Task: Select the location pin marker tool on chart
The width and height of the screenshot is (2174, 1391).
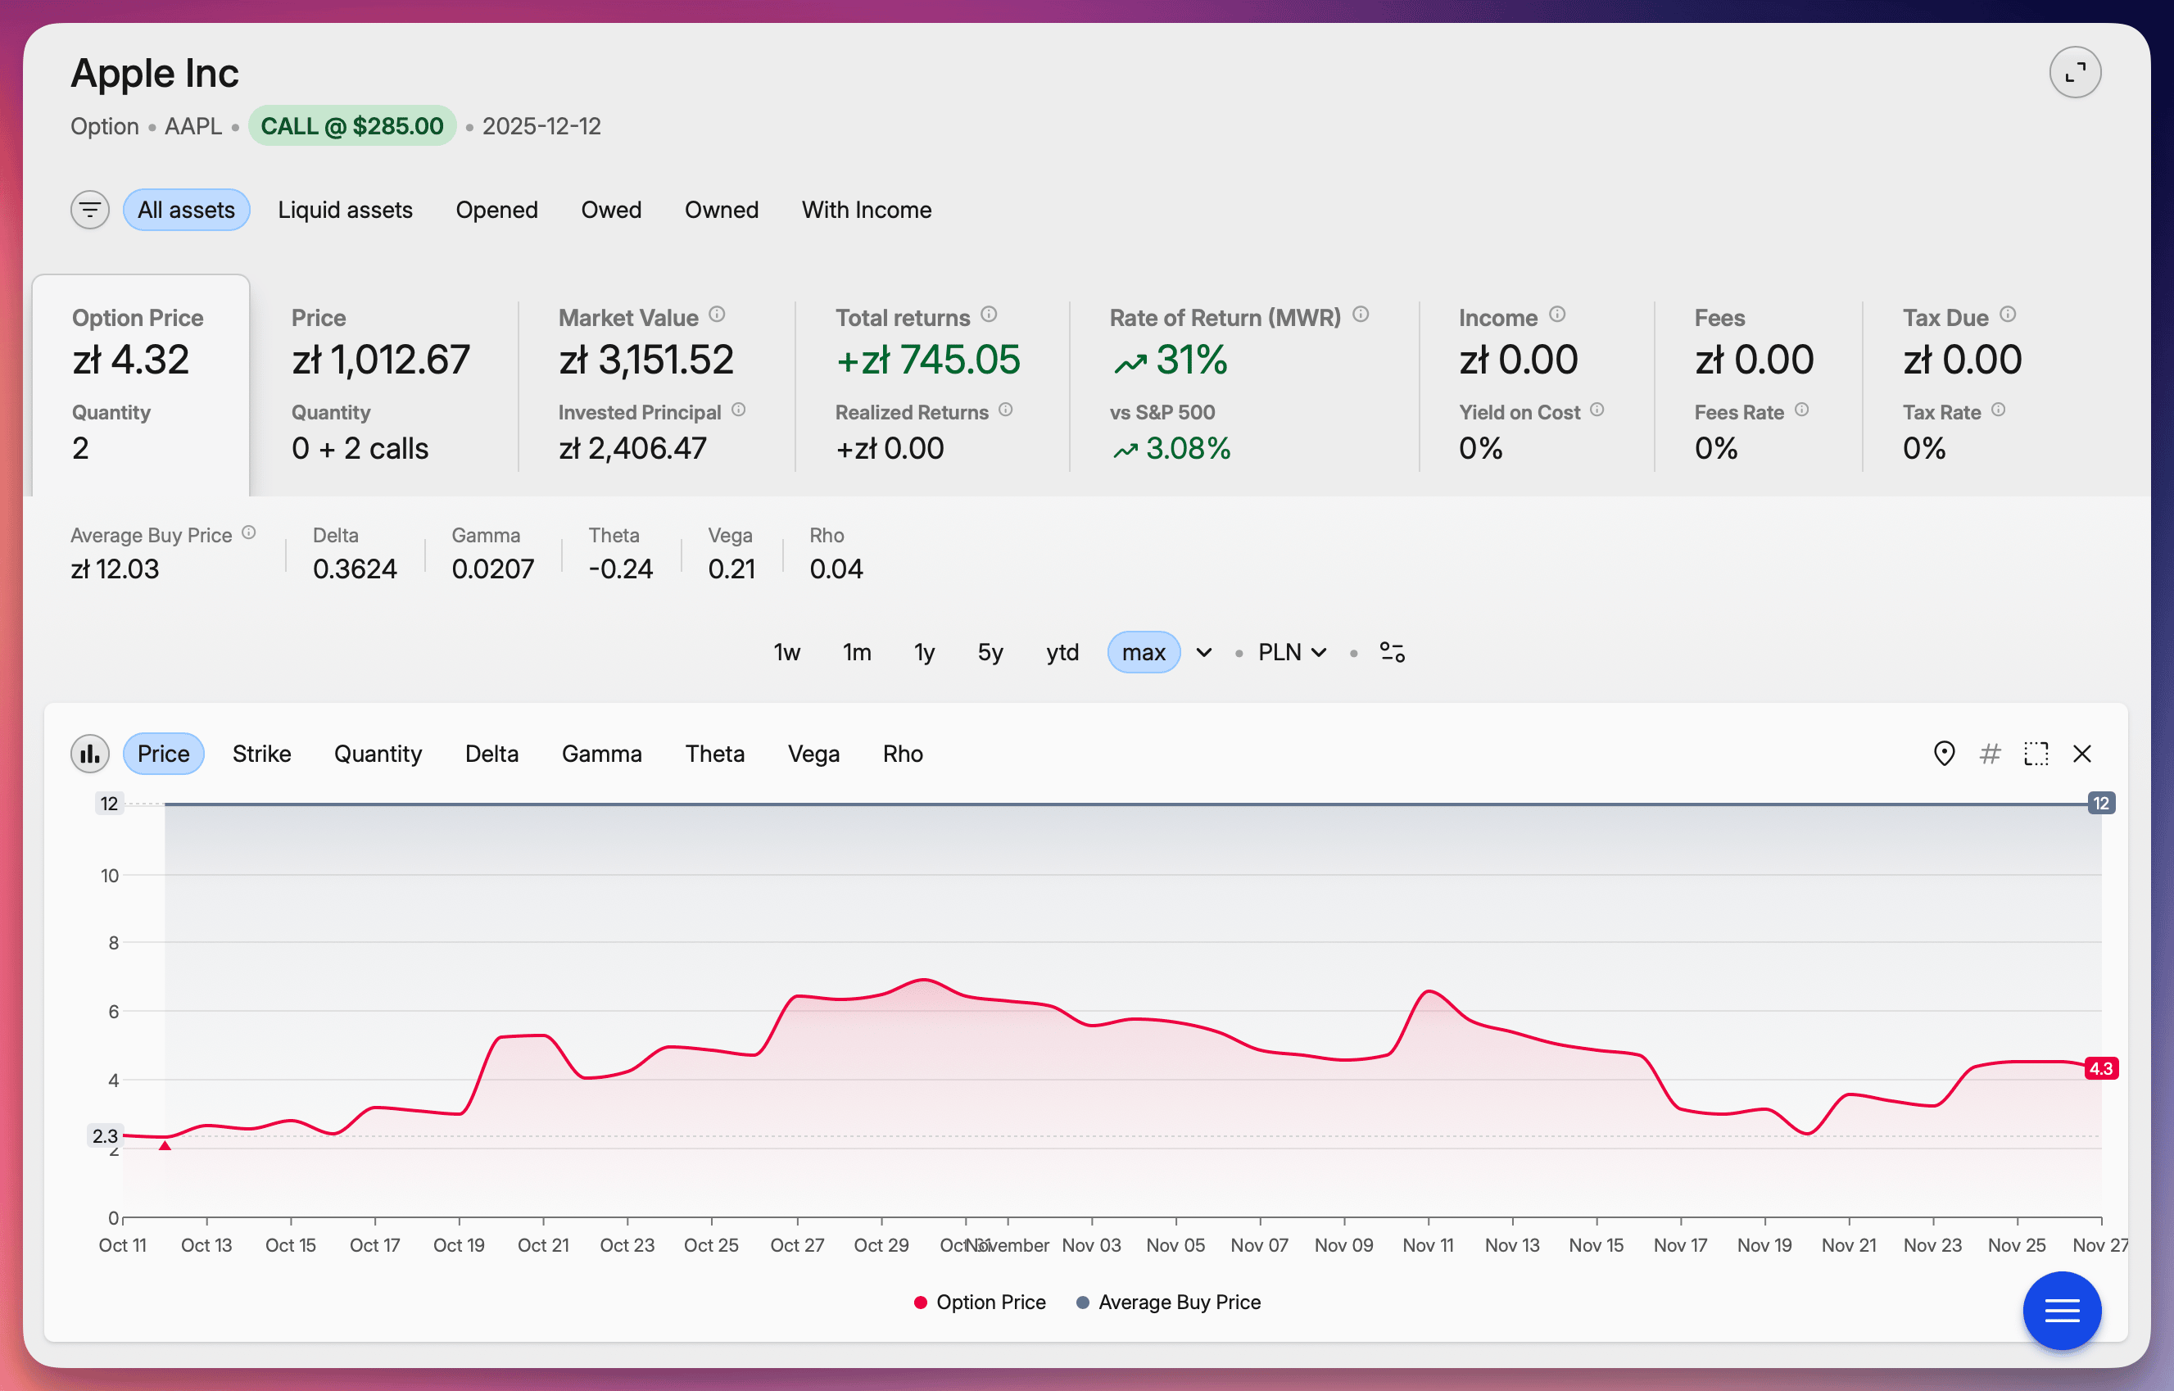Action: (x=1944, y=754)
